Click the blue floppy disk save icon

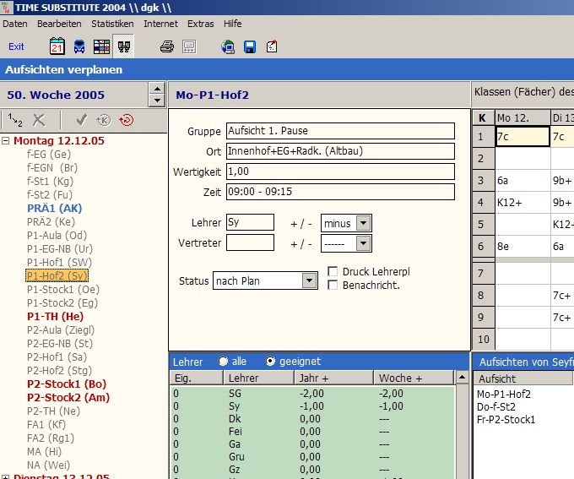click(250, 46)
